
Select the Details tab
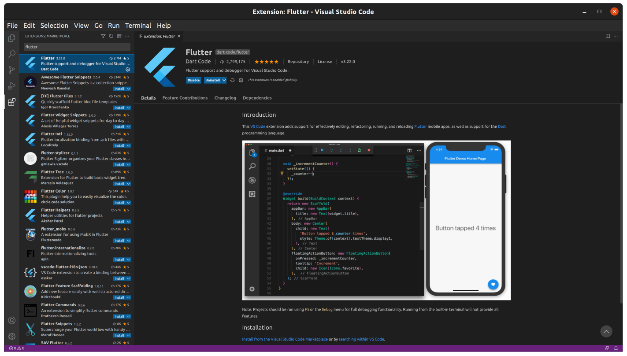pos(148,98)
